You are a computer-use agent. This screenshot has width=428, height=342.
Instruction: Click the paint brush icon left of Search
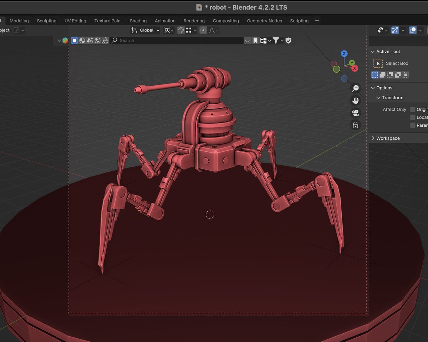[105, 40]
